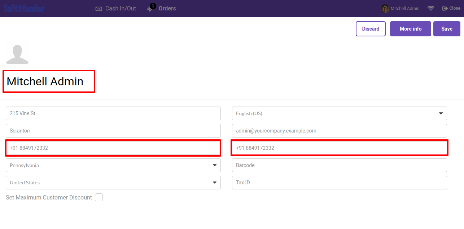464x229 pixels.
Task: Click the softHealer logo
Action: (24, 8)
